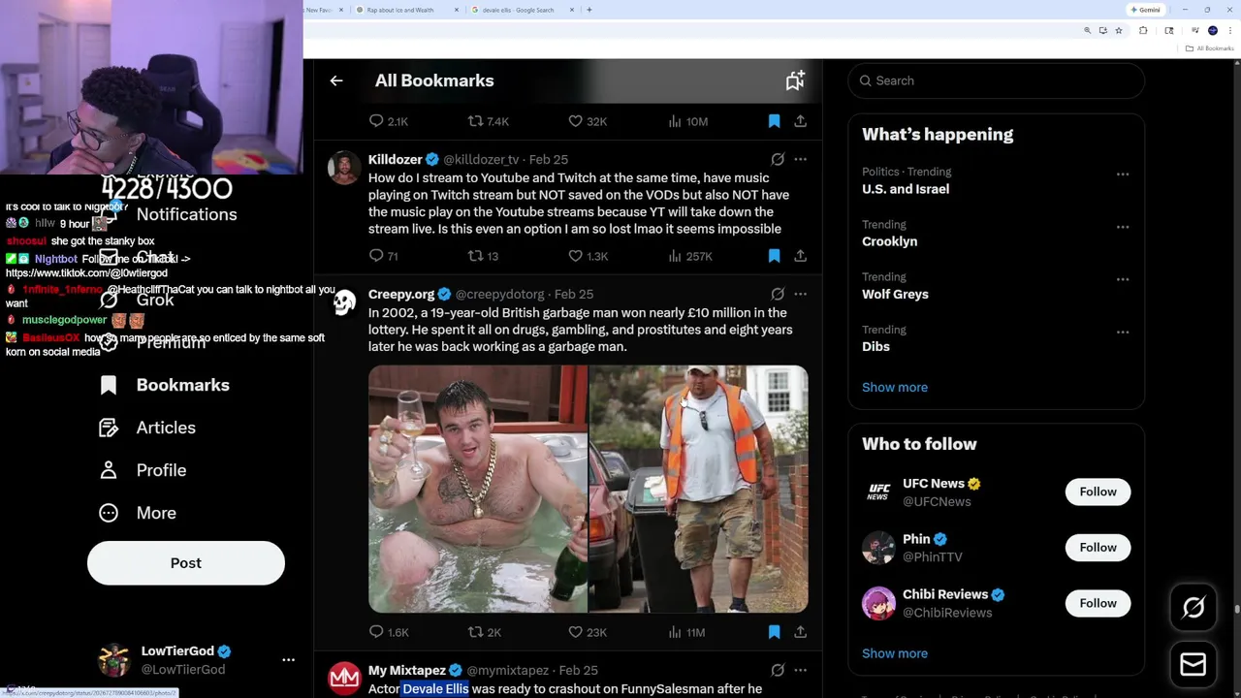Image resolution: width=1241 pixels, height=698 pixels.
Task: Open the garbage man photo in orange vest
Action: 698,489
